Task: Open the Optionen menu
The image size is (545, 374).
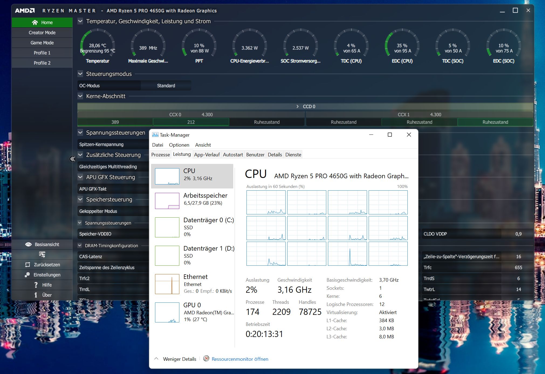Action: [179, 145]
